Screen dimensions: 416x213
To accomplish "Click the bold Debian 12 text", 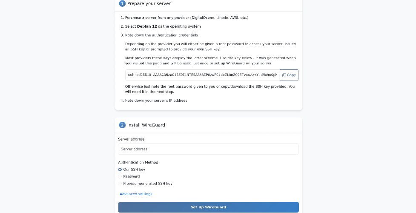I will tap(147, 26).
